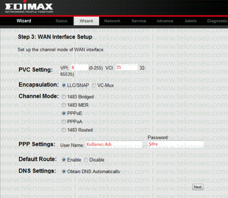Click the VCI input field

pyautogui.click(x=127, y=68)
